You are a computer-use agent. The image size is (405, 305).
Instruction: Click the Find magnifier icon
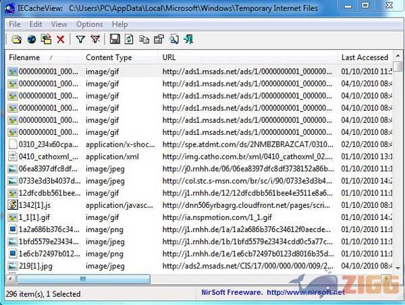coord(174,40)
